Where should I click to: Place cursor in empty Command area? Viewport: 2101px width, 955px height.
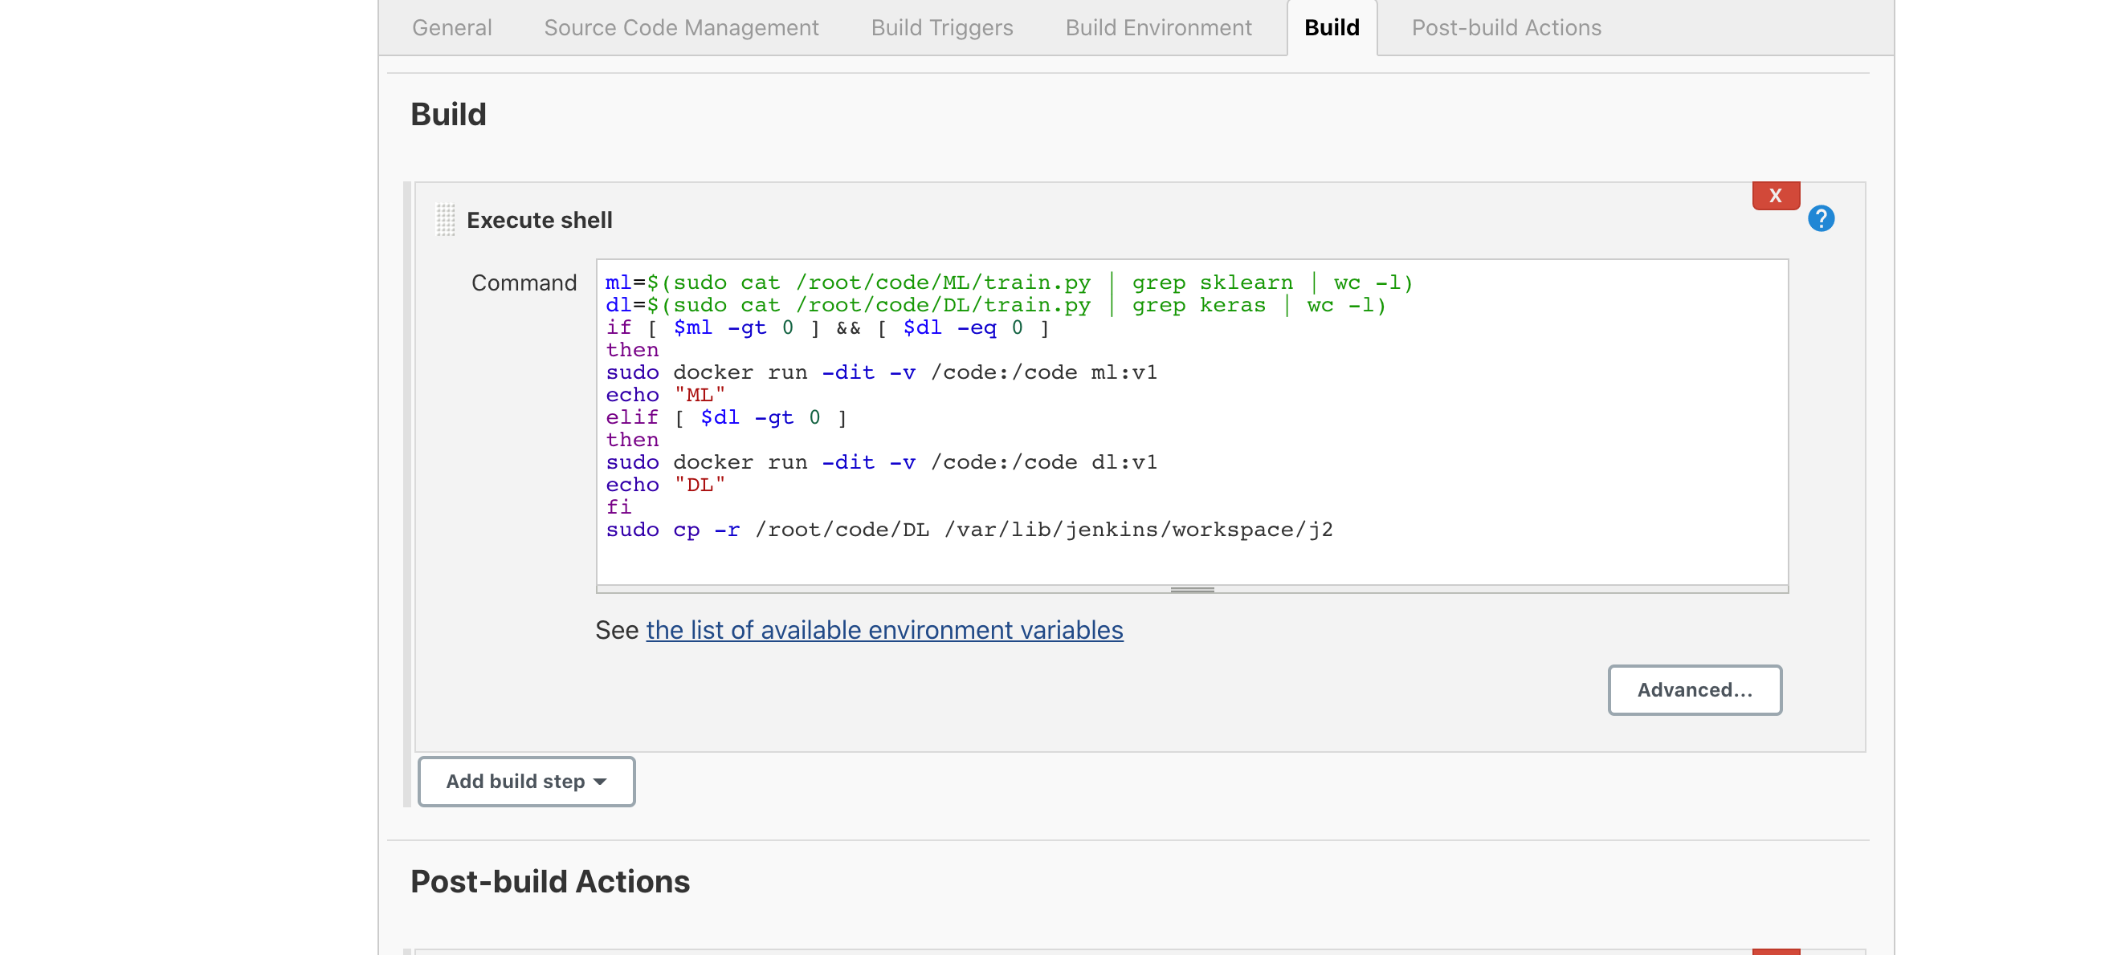[x=1191, y=563]
